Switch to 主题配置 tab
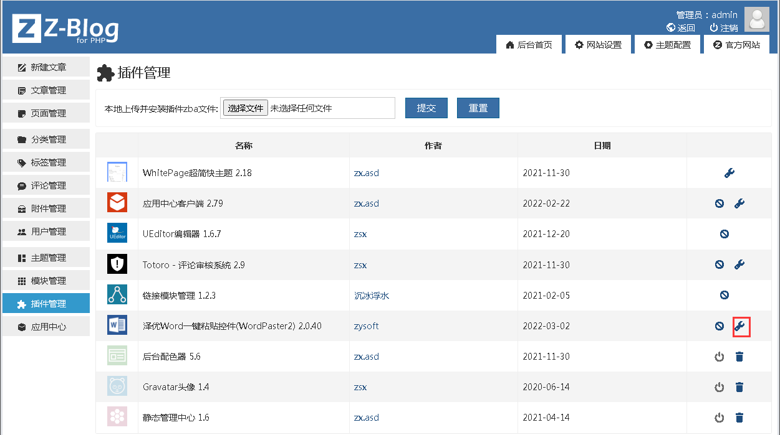 pos(667,45)
